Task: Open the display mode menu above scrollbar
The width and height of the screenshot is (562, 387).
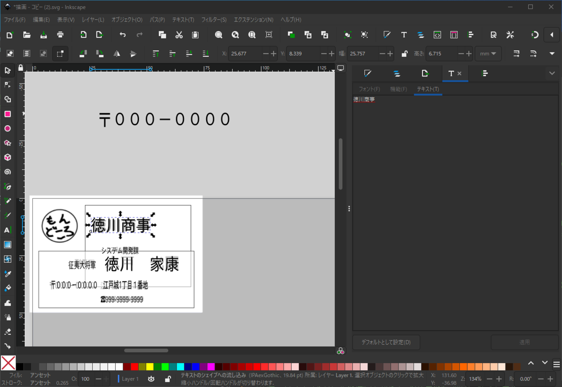Action: tap(340, 68)
